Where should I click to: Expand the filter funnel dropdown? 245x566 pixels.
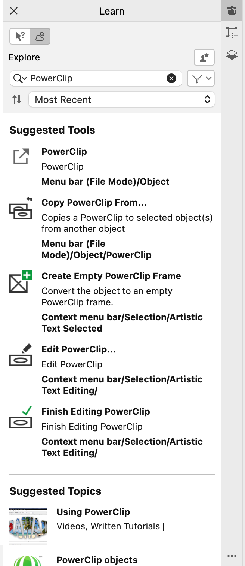201,78
